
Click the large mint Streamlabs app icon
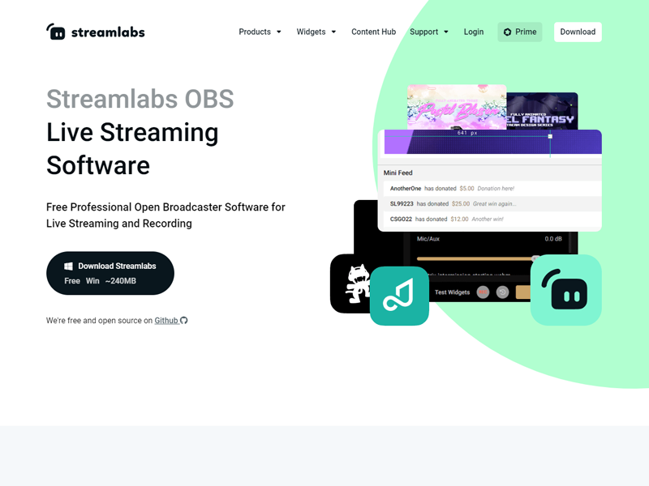[565, 290]
